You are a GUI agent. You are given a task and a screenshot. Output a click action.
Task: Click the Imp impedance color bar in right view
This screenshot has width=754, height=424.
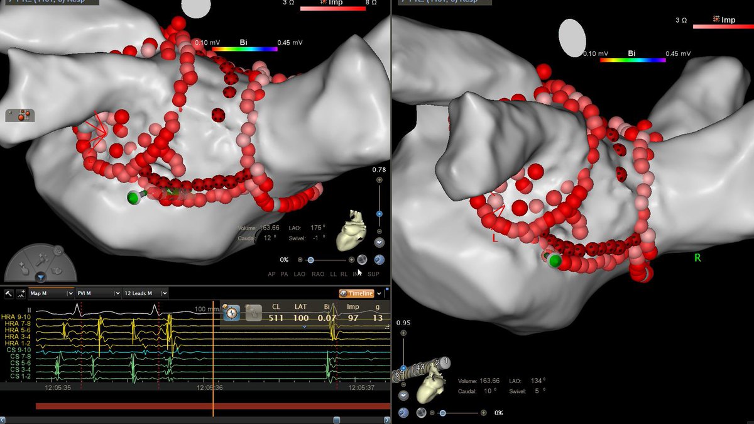(x=723, y=26)
